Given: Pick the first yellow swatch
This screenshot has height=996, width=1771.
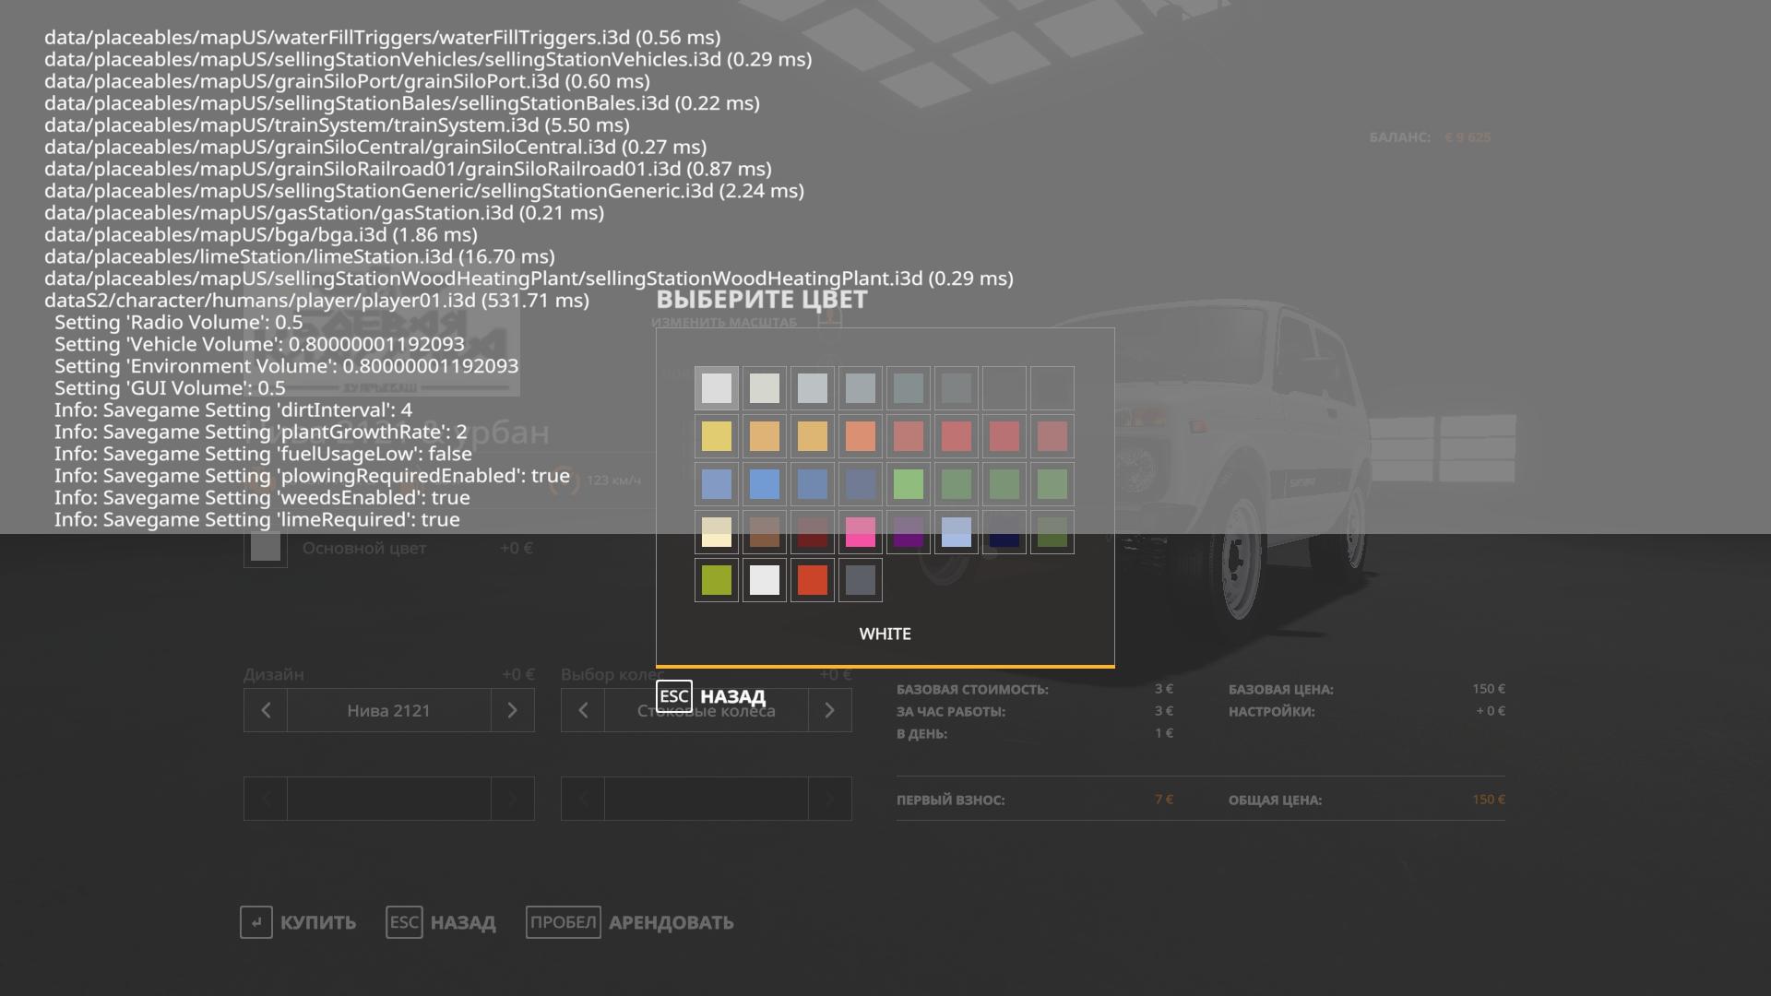Looking at the screenshot, I should click(717, 436).
